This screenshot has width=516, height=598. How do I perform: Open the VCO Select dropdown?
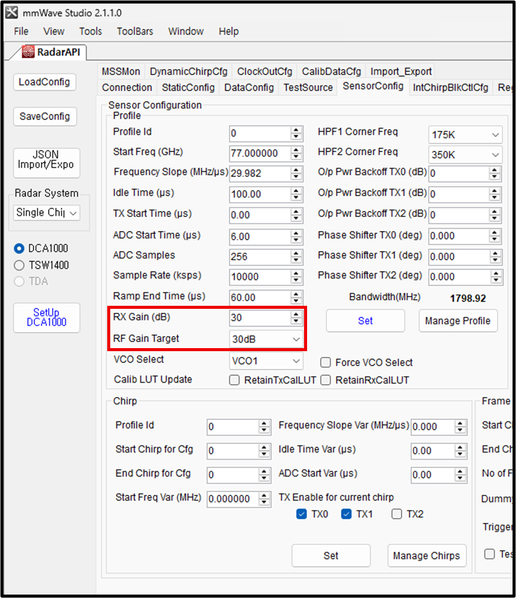266,361
